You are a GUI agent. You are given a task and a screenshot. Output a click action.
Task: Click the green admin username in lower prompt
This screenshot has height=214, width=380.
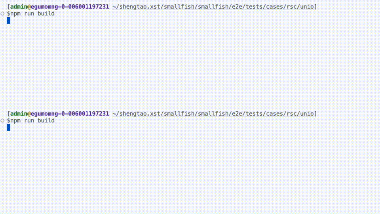click(x=19, y=114)
